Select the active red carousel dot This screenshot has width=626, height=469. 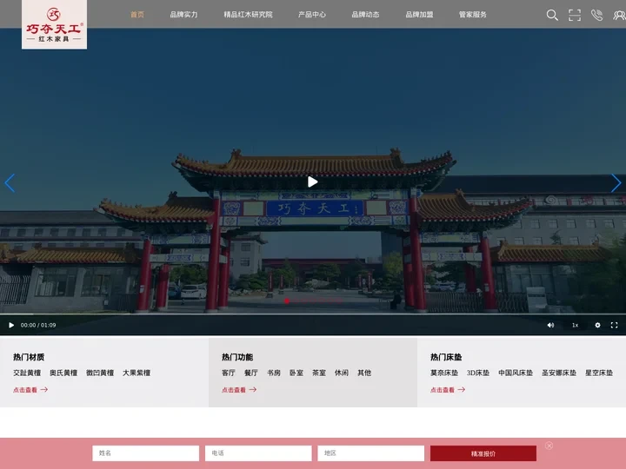(287, 301)
